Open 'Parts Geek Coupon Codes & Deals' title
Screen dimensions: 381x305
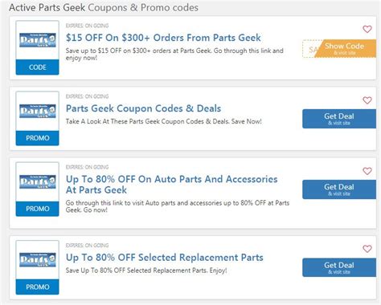pyautogui.click(x=144, y=108)
